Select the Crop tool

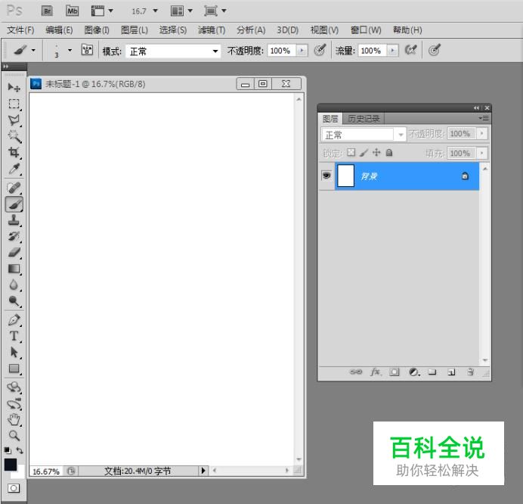pyautogui.click(x=14, y=153)
